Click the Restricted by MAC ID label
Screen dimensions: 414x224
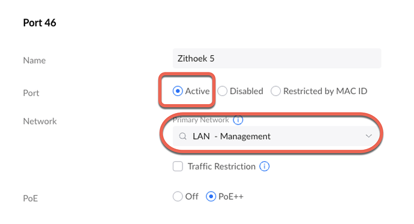[x=325, y=91]
